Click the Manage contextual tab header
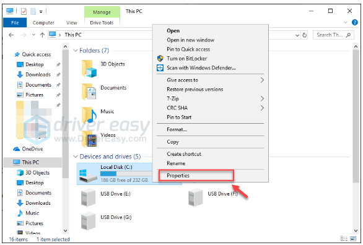Screen dimensions: 363x245 102,12
